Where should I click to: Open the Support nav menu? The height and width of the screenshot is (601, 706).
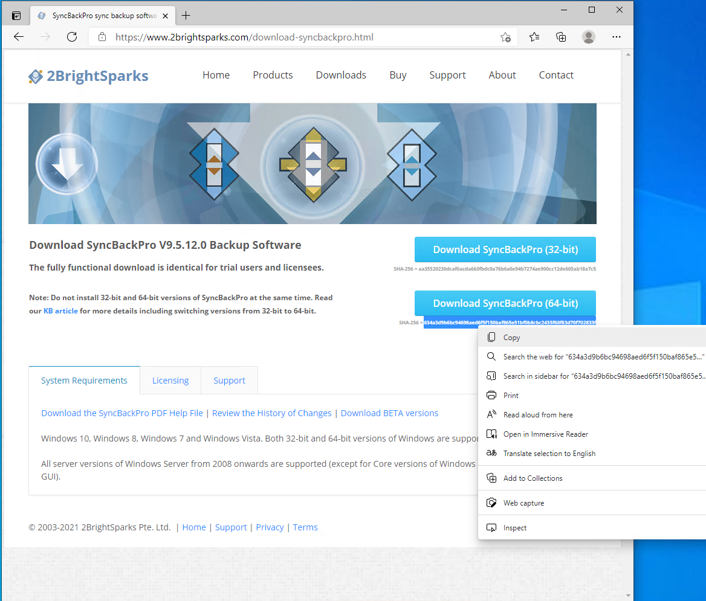point(447,75)
